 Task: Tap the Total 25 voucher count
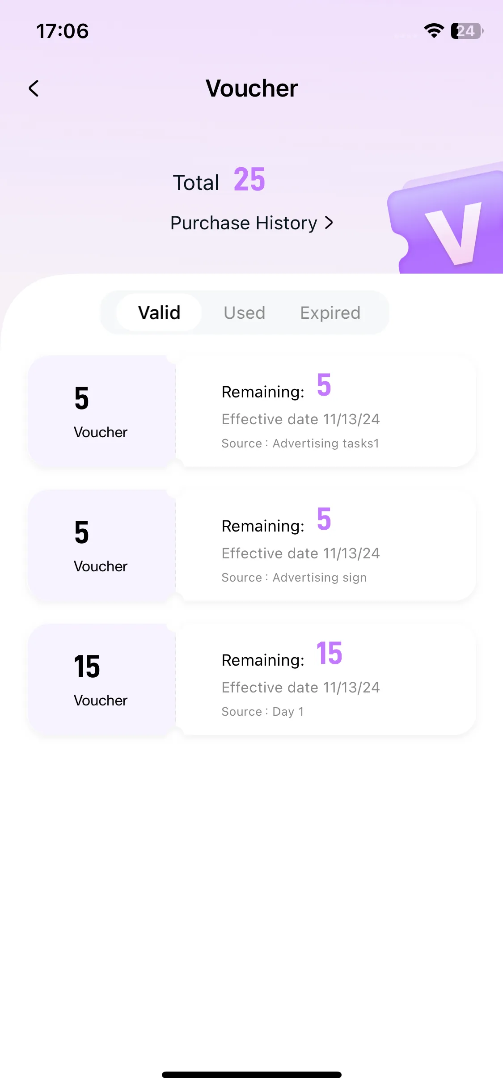coord(219,180)
